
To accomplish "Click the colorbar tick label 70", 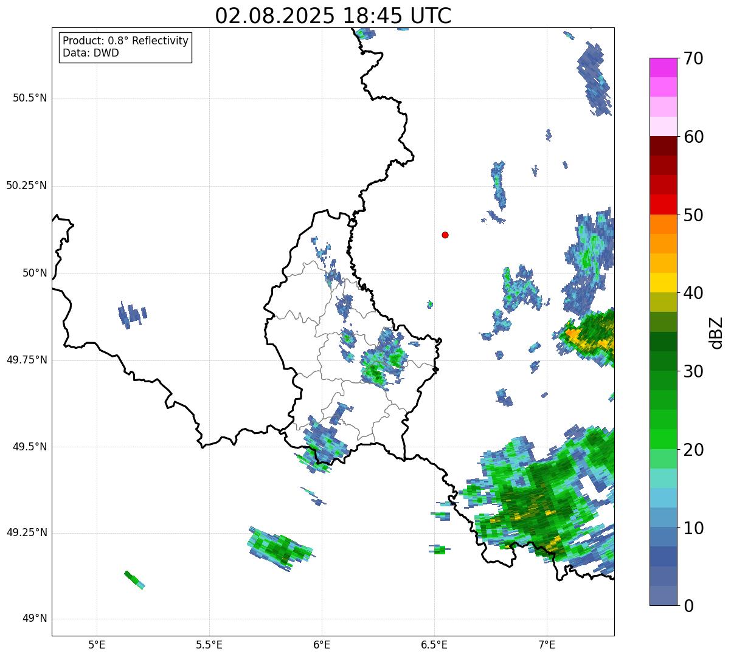I will pos(693,58).
